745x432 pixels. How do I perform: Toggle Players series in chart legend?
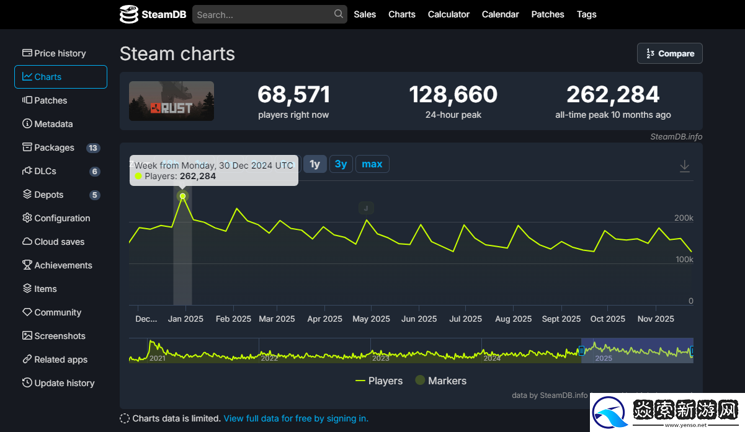click(x=379, y=381)
